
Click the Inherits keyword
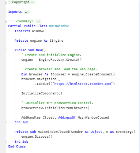tap(22, 31)
